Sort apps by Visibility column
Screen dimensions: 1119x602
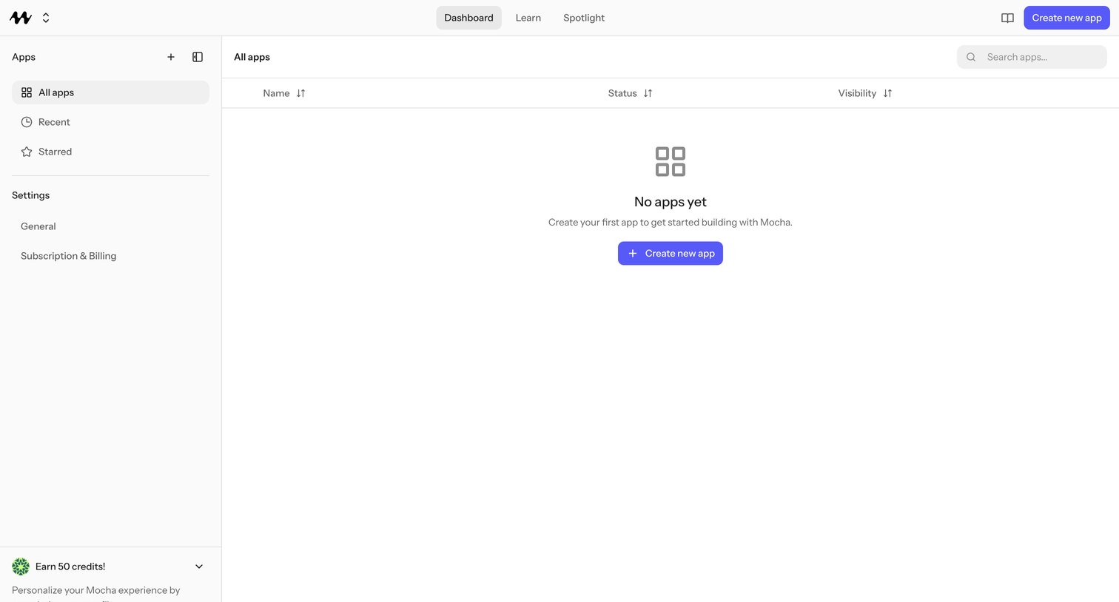865,93
